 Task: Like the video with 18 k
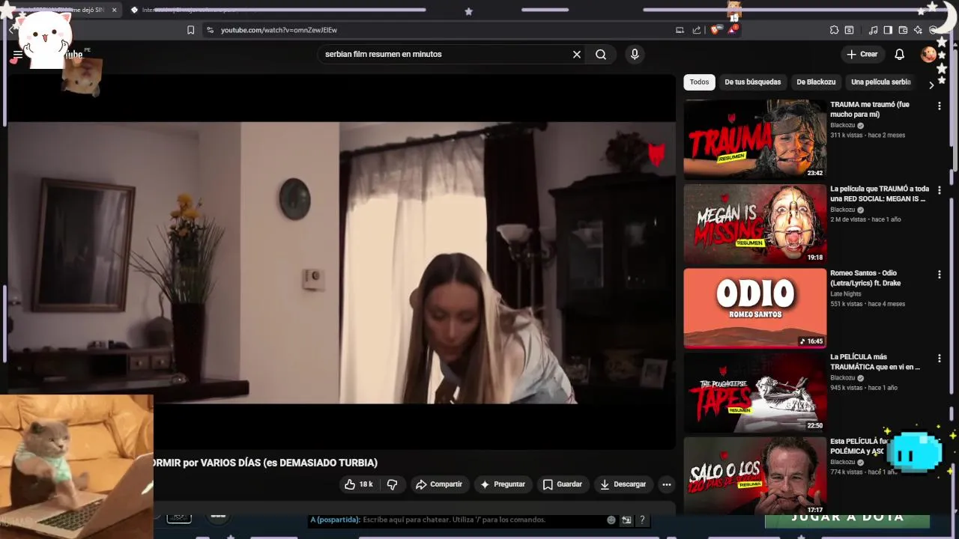359,484
